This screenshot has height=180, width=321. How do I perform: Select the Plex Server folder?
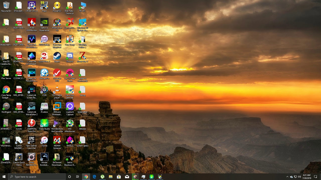coord(6,74)
